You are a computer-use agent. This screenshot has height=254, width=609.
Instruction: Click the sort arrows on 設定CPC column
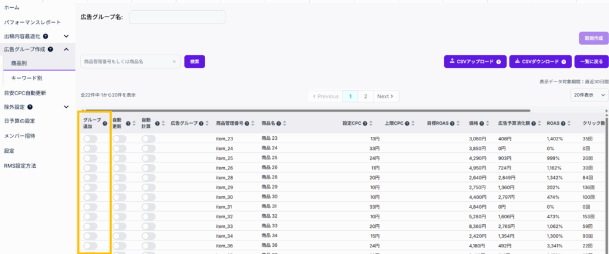click(x=371, y=123)
